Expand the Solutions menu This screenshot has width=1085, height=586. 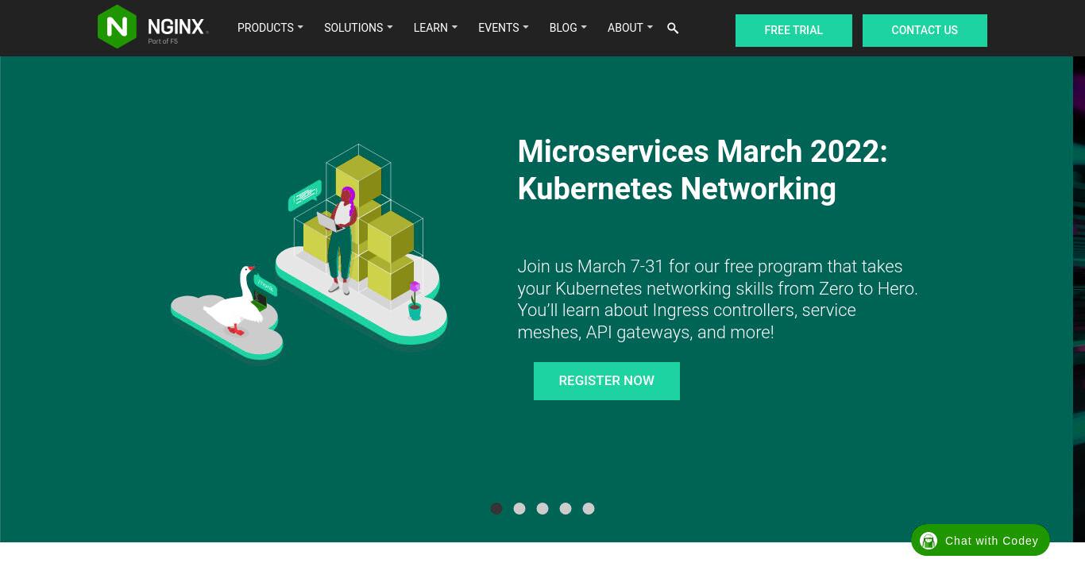[x=358, y=28]
